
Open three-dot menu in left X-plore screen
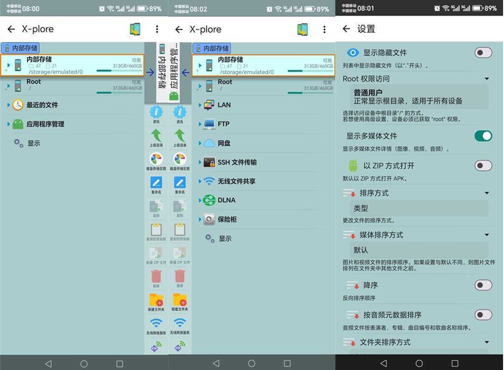(157, 29)
